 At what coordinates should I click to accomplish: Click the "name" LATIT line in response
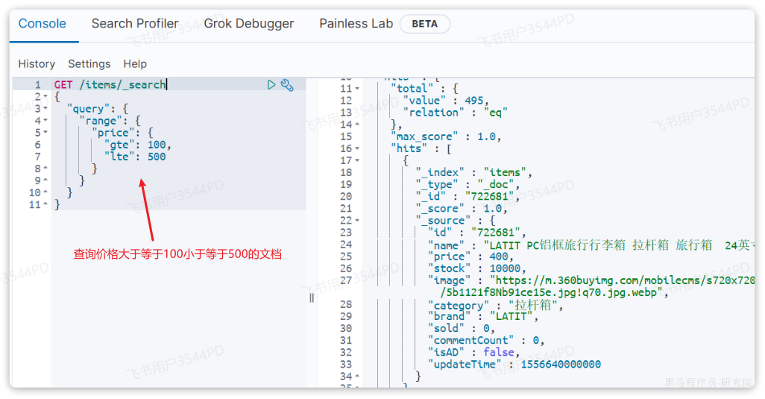tap(591, 245)
